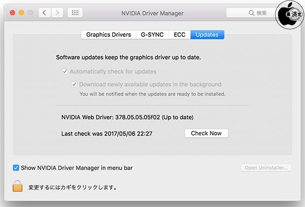This screenshot has width=305, height=207.
Task: Select the ECC tab
Action: pyautogui.click(x=180, y=35)
